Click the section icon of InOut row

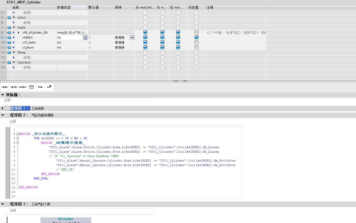coord(9,18)
